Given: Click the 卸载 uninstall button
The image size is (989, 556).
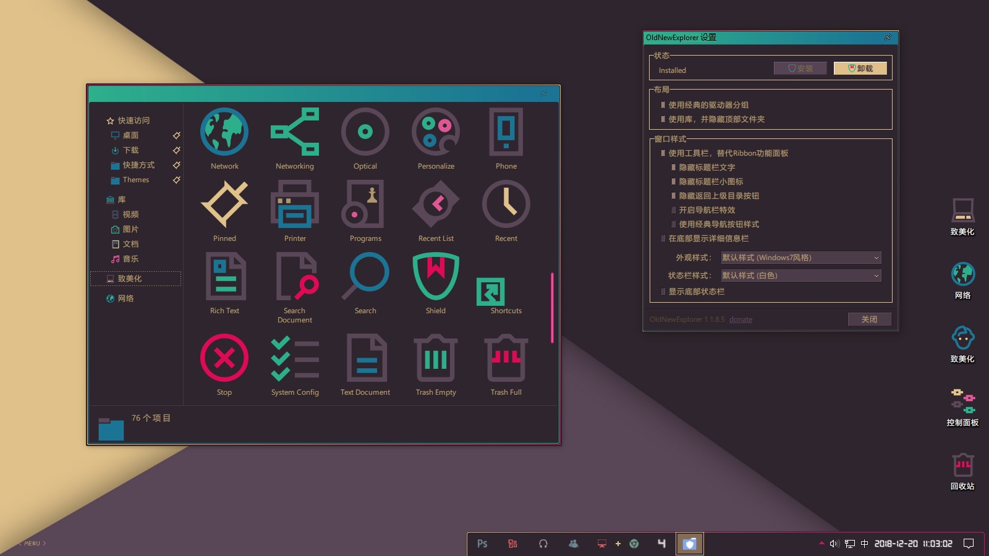Looking at the screenshot, I should click(x=860, y=69).
